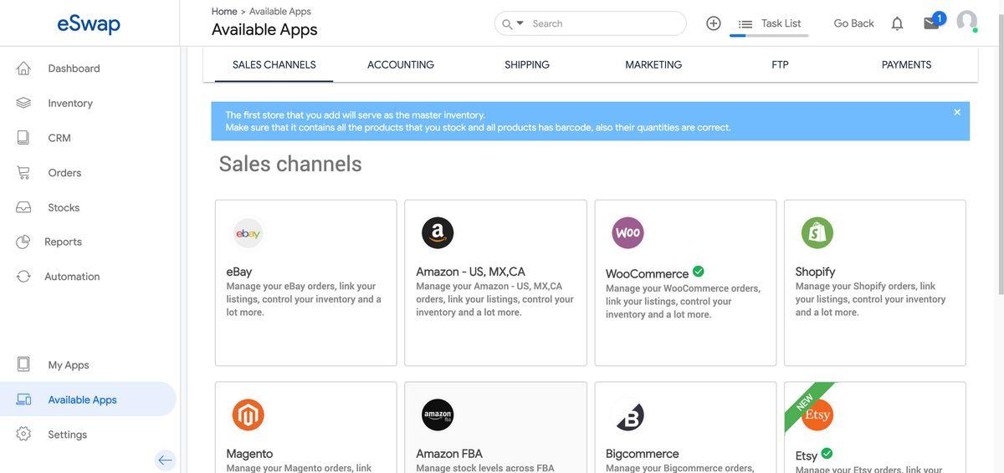Collapse sidebar with the left arrow
This screenshot has width=1004, height=473.
coord(165,460)
